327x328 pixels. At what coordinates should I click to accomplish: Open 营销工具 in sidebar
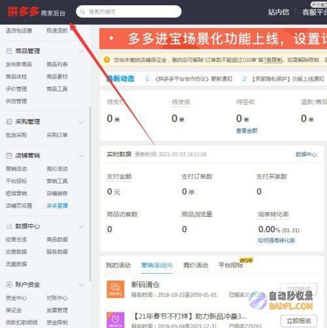click(57, 181)
